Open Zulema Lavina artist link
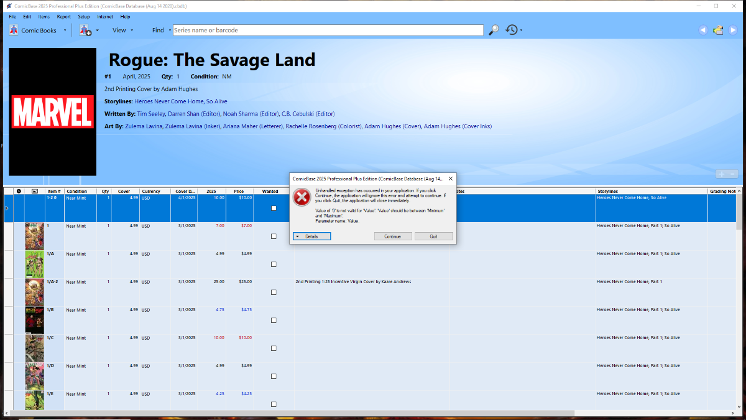 pyautogui.click(x=144, y=126)
